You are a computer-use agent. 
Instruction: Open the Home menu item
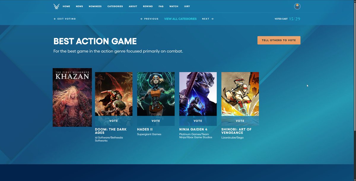tap(66, 6)
